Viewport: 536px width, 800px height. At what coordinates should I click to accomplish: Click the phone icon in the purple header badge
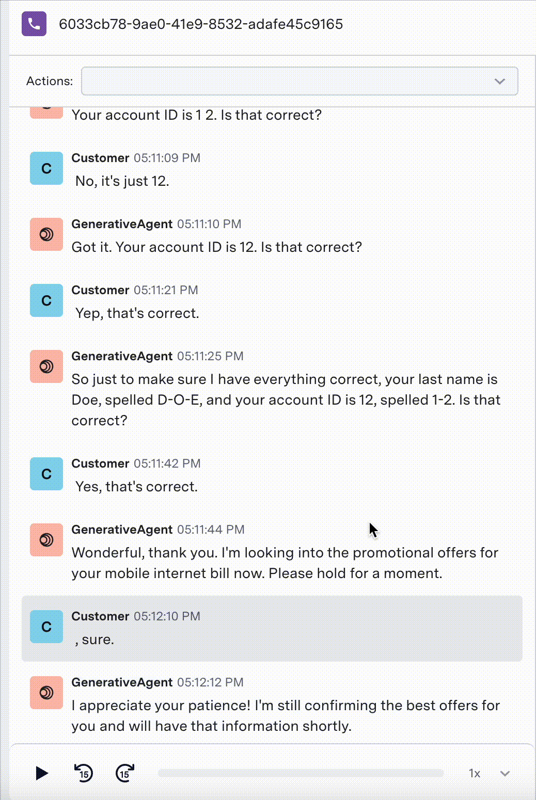[x=33, y=24]
